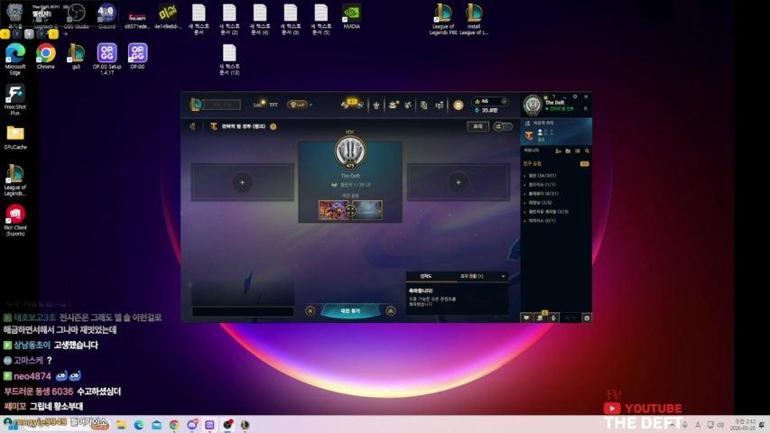Click the Find Match button
Viewport: 770px width, 433px height.
(350, 310)
